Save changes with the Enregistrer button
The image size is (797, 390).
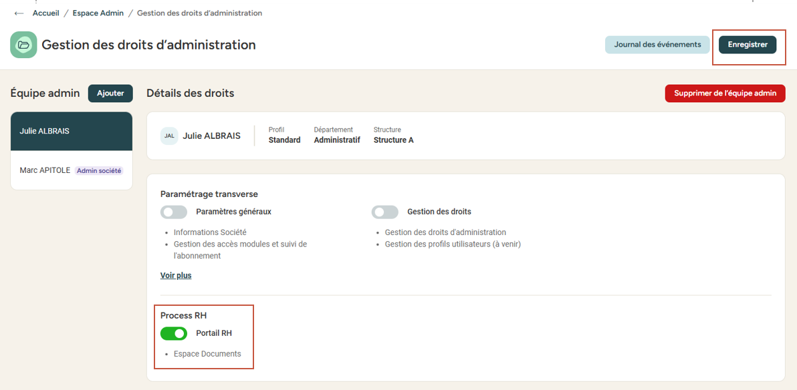[x=748, y=45]
